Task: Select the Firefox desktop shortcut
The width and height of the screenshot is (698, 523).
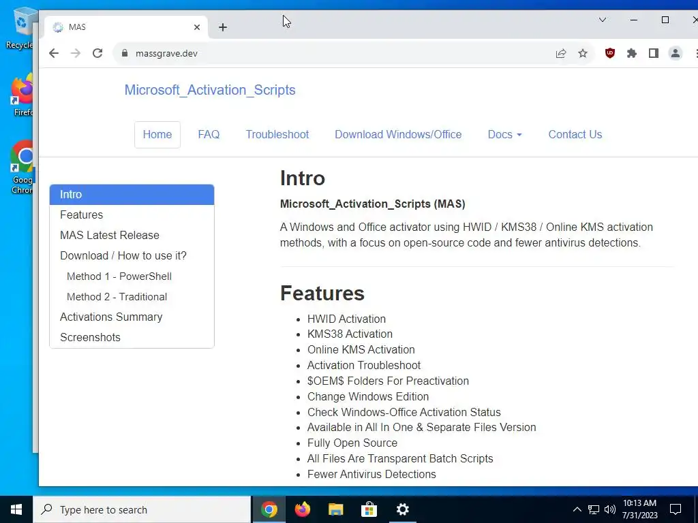Action: (x=22, y=95)
